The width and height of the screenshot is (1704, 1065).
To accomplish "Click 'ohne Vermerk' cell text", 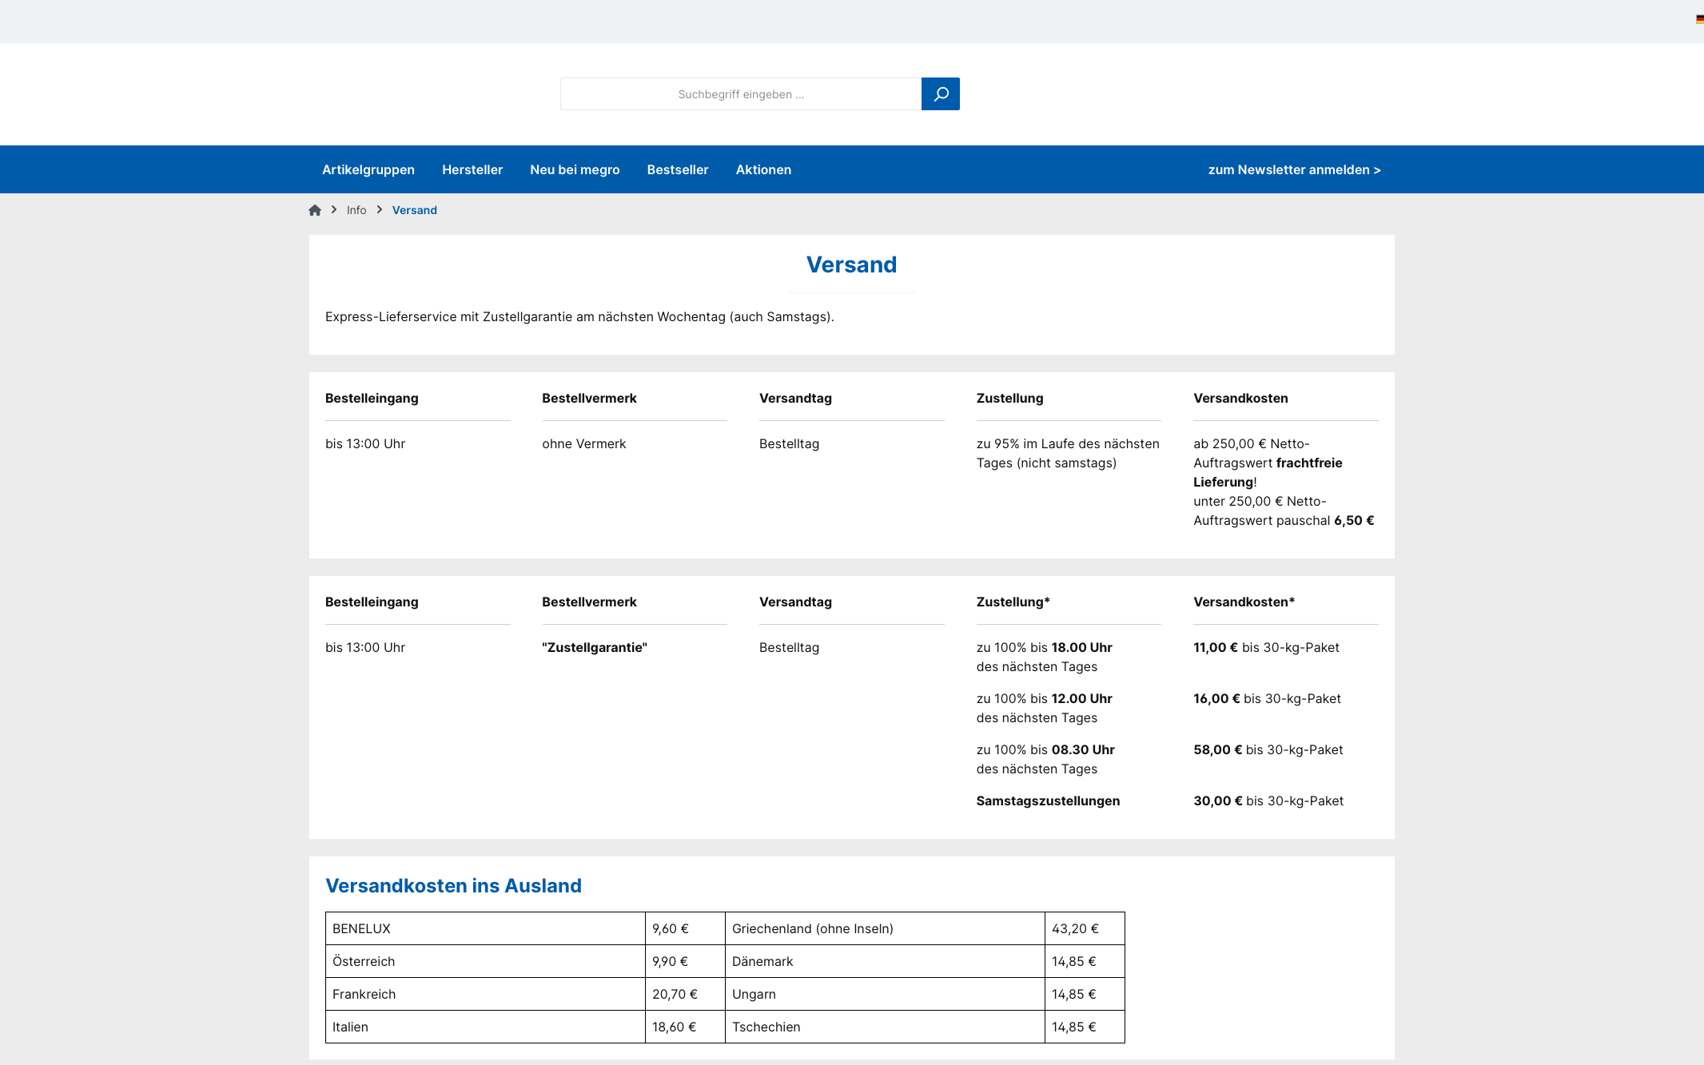I will coord(584,444).
